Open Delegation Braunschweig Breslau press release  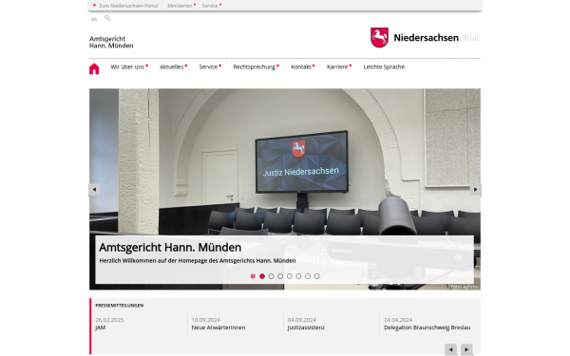(x=427, y=328)
